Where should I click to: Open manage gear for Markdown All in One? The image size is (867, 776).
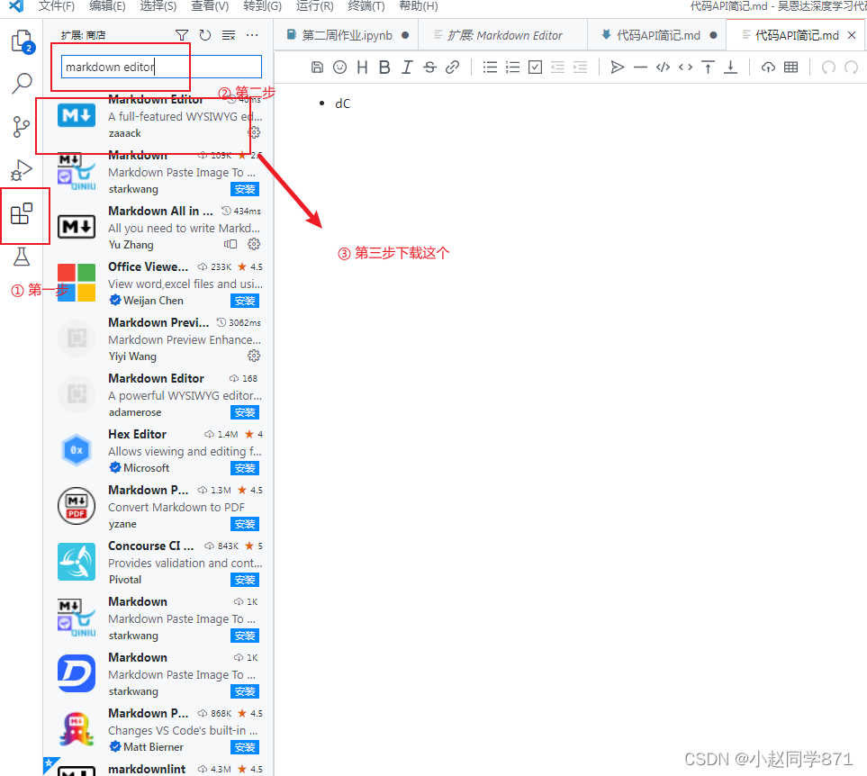[x=254, y=244]
